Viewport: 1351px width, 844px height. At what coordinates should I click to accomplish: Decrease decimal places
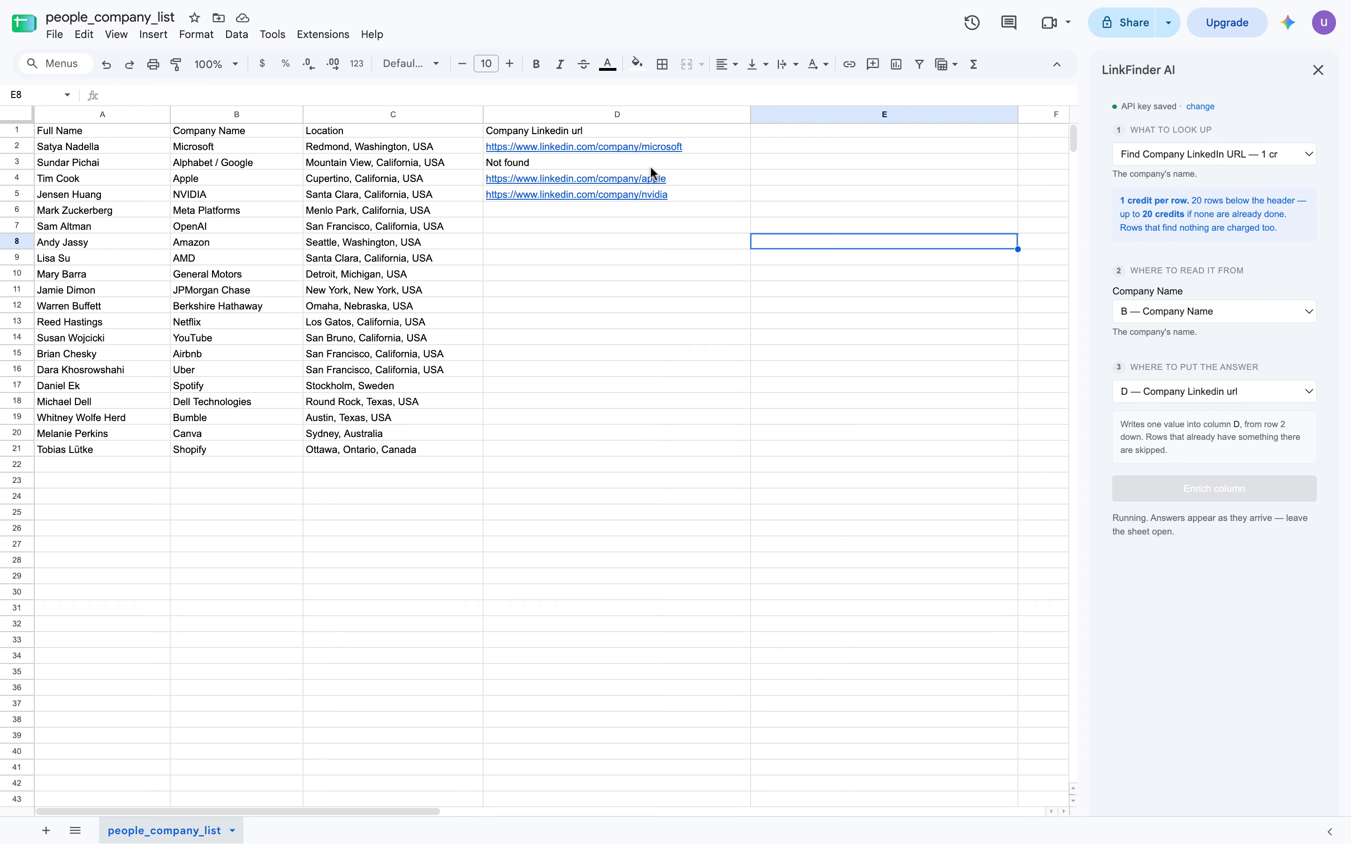(x=309, y=64)
